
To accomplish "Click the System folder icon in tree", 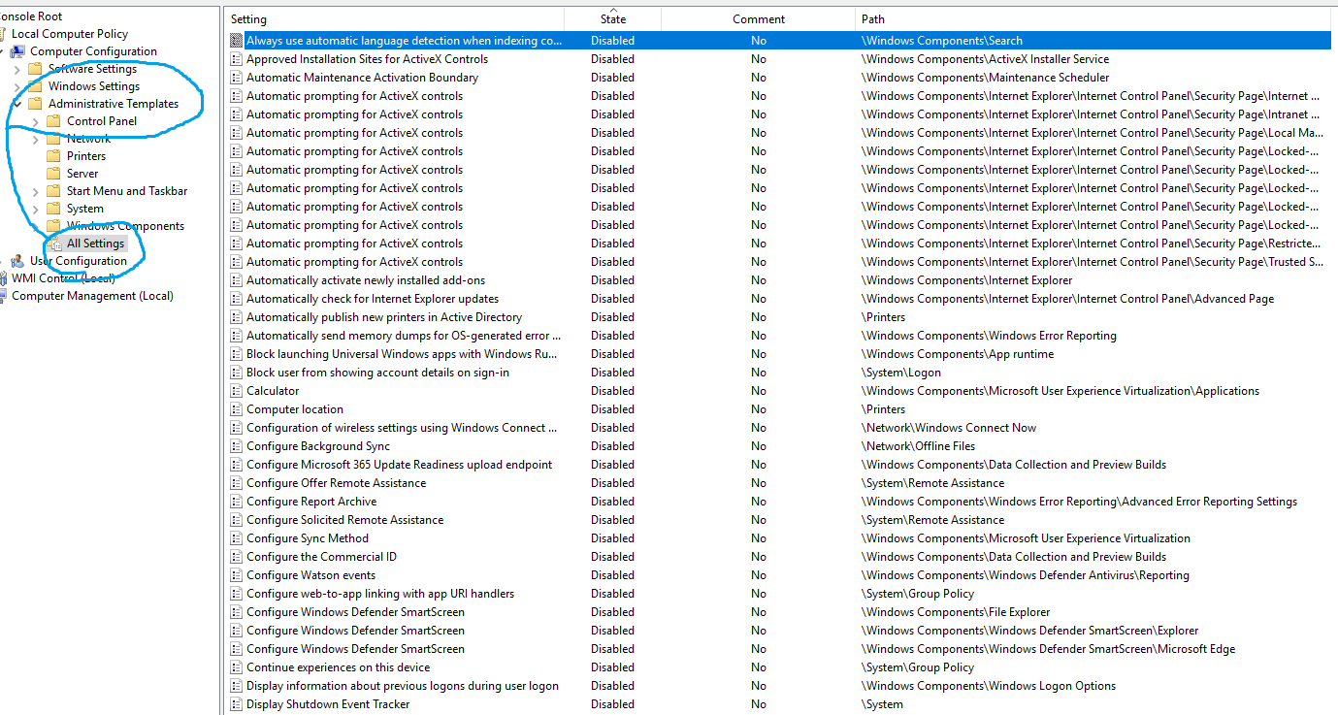I will tap(53, 209).
